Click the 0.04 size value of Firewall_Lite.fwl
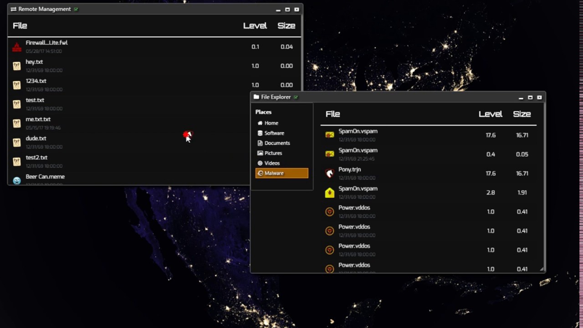This screenshot has width=583, height=328. [x=287, y=47]
